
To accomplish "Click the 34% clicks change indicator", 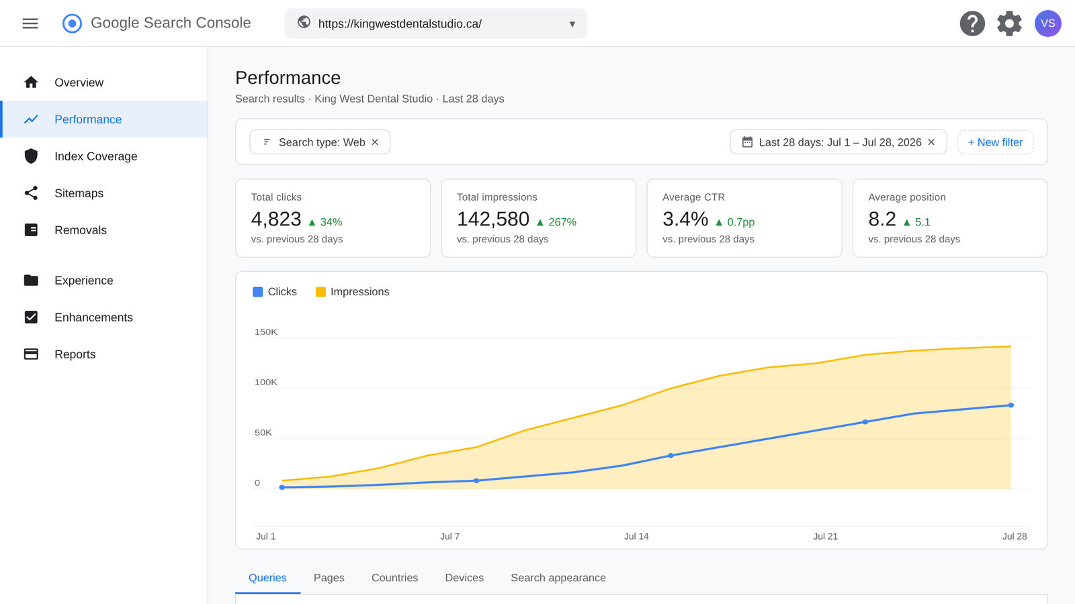I will coord(325,222).
